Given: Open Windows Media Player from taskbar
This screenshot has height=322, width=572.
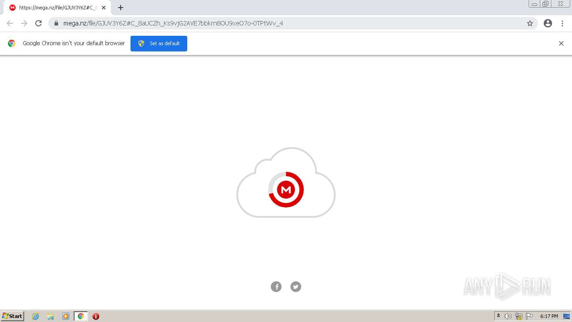Looking at the screenshot, I should click(x=66, y=316).
